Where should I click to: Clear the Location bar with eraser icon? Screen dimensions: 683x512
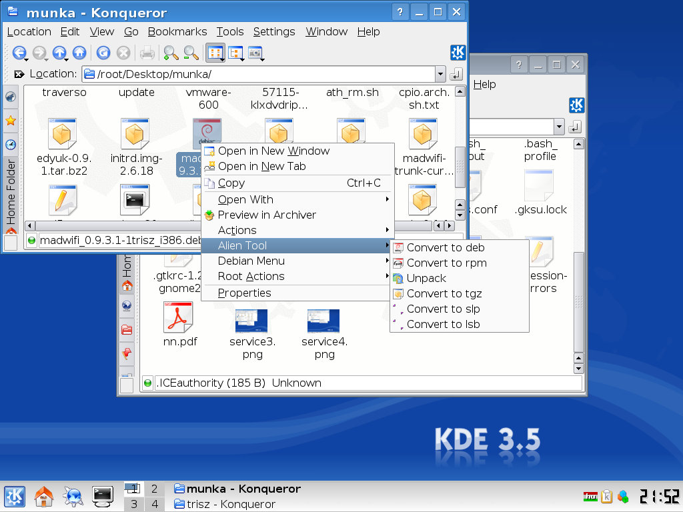click(x=19, y=74)
